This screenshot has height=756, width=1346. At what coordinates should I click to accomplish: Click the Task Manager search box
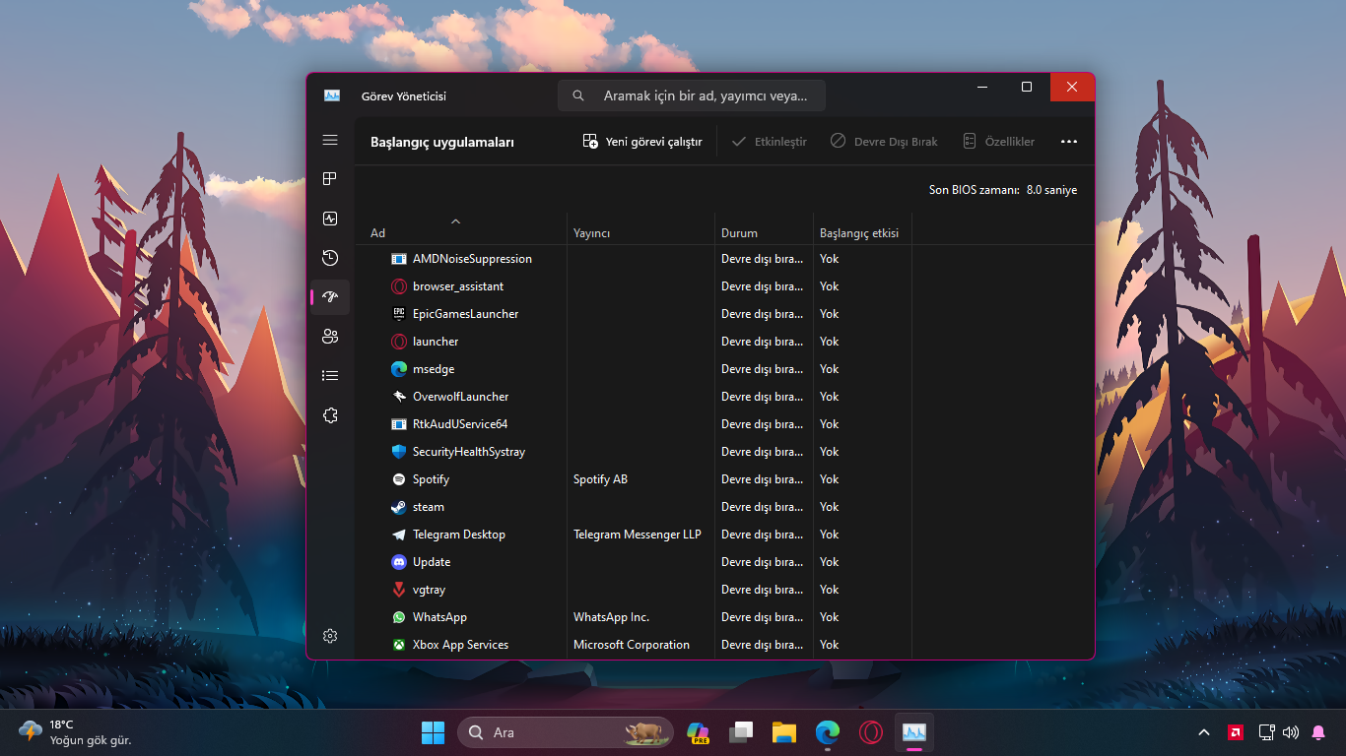click(692, 96)
